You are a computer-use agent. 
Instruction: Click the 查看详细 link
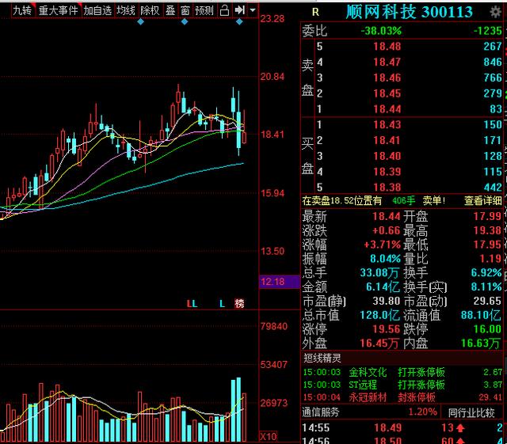pyautogui.click(x=482, y=201)
